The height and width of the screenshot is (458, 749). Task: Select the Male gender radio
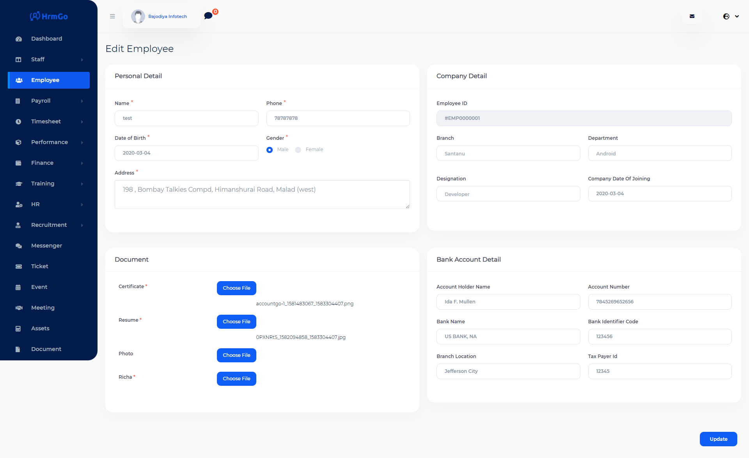click(x=270, y=150)
